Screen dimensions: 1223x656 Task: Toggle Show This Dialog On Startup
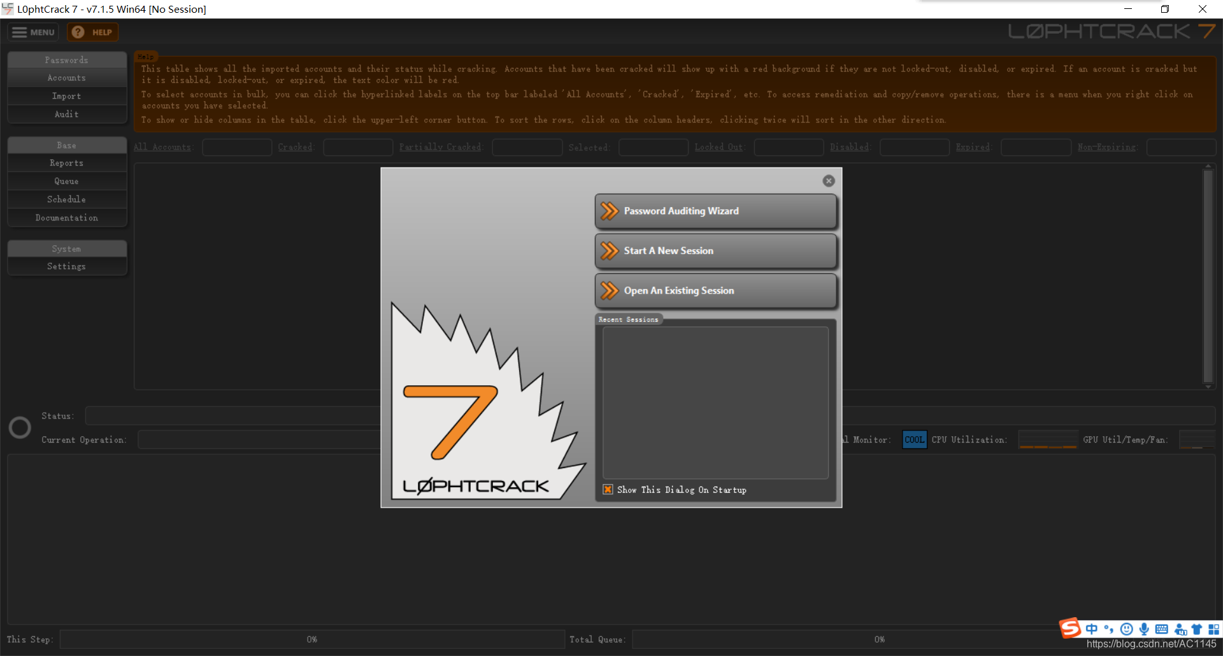pyautogui.click(x=608, y=489)
